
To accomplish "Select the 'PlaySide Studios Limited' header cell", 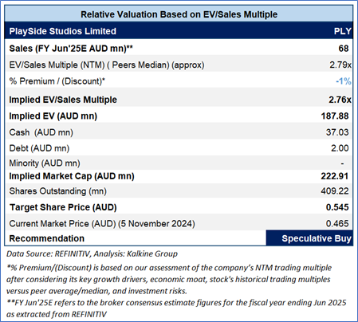I will [63, 31].
